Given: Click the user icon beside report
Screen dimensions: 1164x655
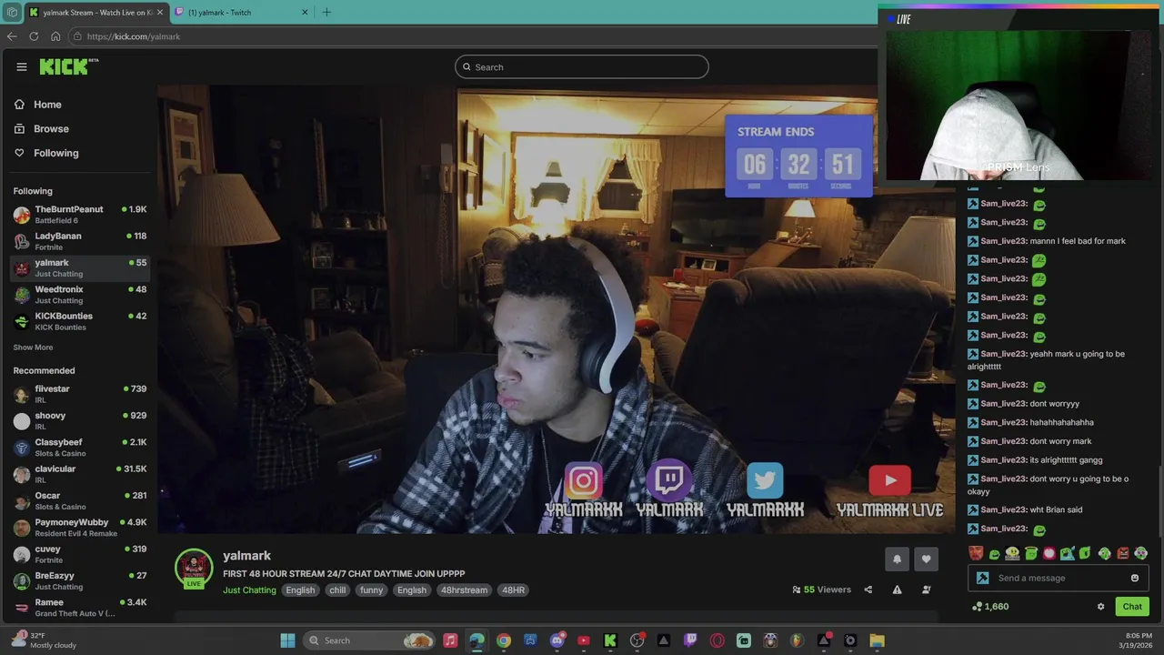Looking at the screenshot, I should [926, 589].
